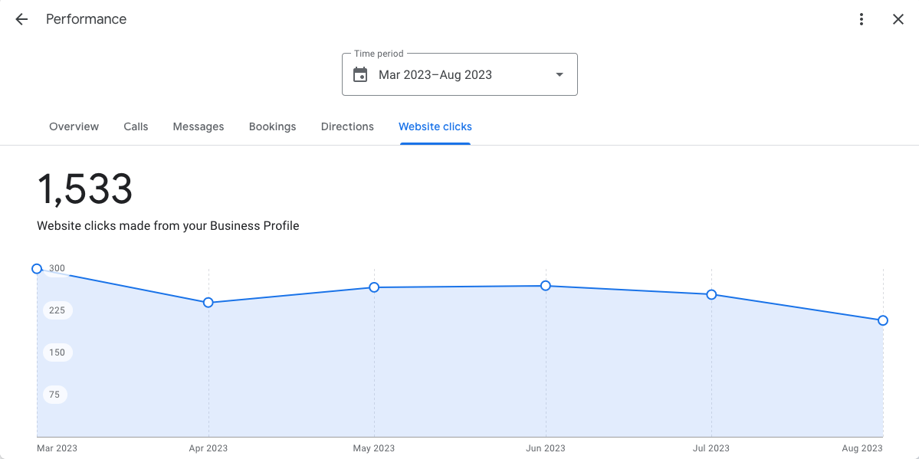Close the Performance panel with the X
The width and height of the screenshot is (919, 459).
[898, 19]
